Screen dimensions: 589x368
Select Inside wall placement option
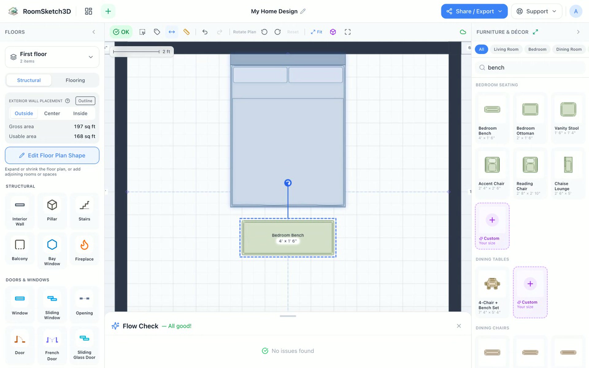click(80, 113)
